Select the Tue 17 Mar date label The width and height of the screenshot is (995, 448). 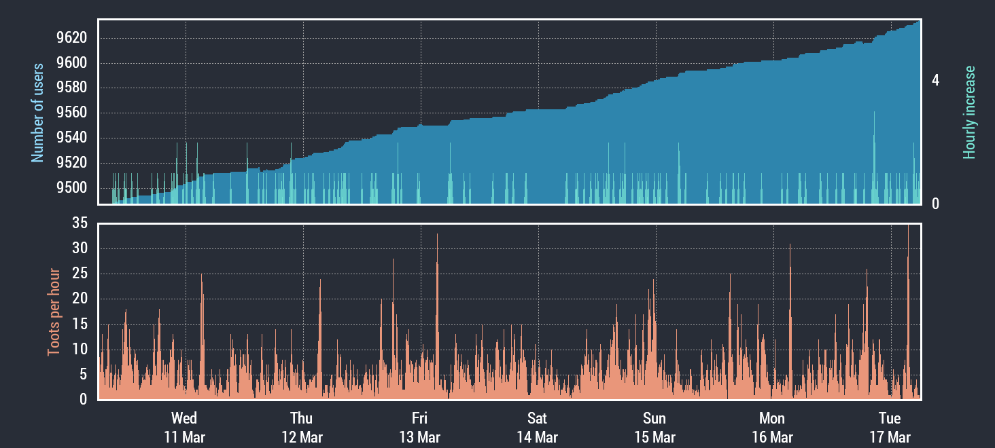click(x=890, y=428)
